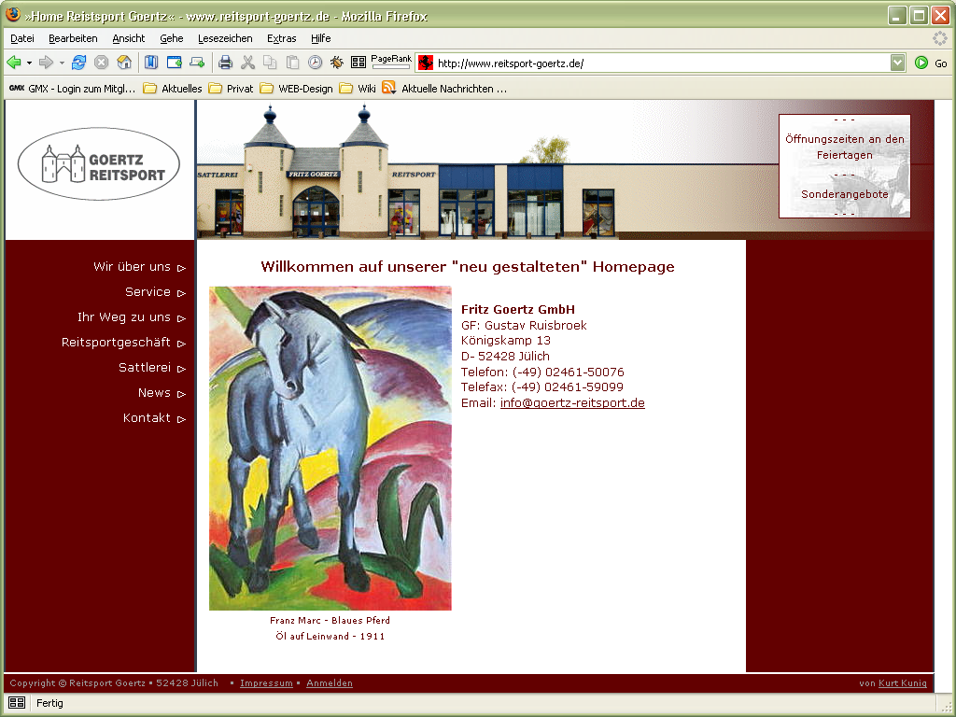This screenshot has height=717, width=956.
Task: Open the Back history dropdown arrow
Action: (x=29, y=63)
